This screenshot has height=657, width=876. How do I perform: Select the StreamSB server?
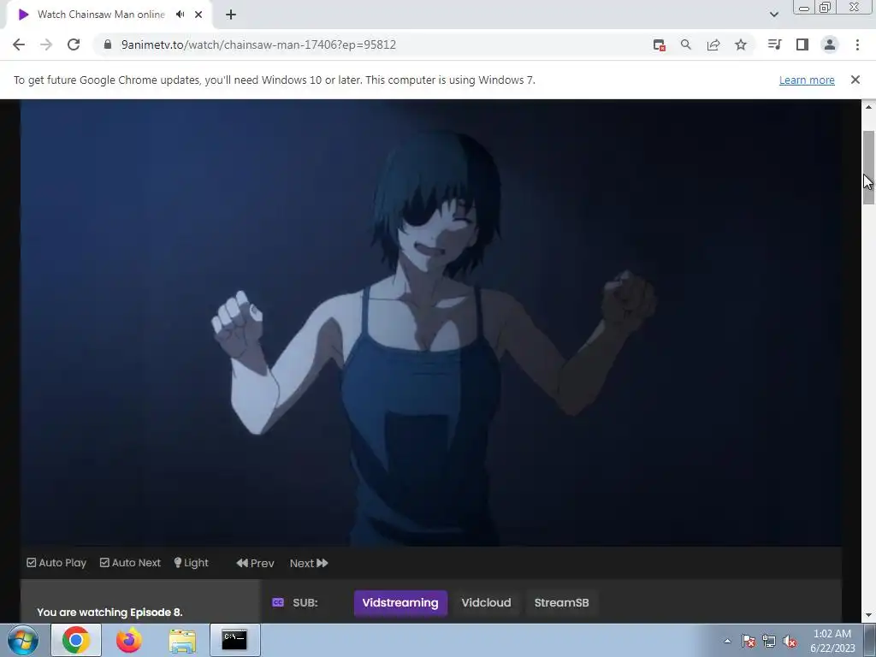[561, 603]
